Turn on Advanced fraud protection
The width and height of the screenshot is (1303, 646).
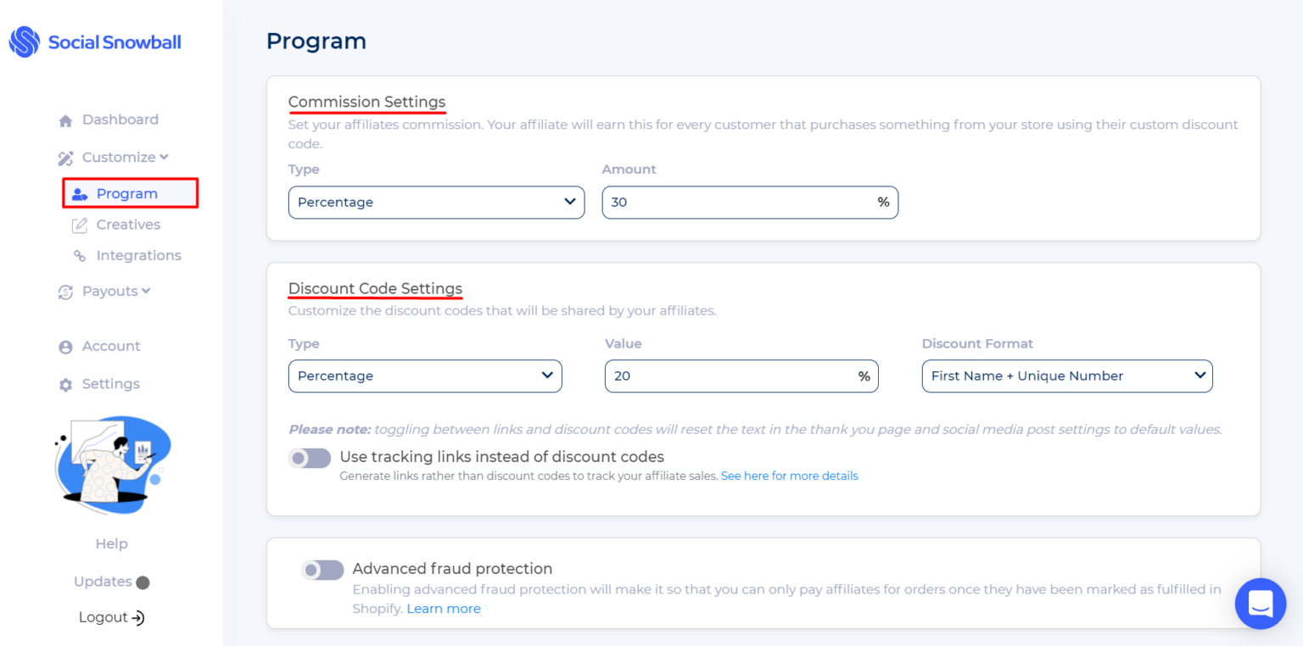tap(322, 570)
